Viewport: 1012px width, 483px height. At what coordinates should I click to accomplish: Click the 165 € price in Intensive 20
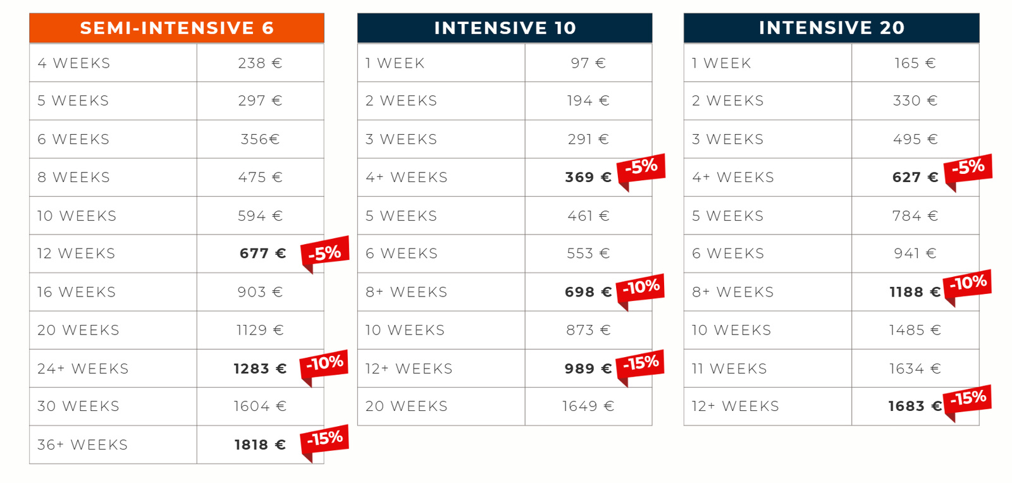coord(915,63)
